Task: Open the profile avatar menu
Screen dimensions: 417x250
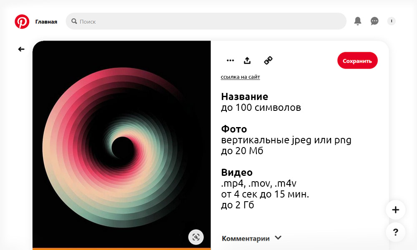Action: pyautogui.click(x=391, y=21)
